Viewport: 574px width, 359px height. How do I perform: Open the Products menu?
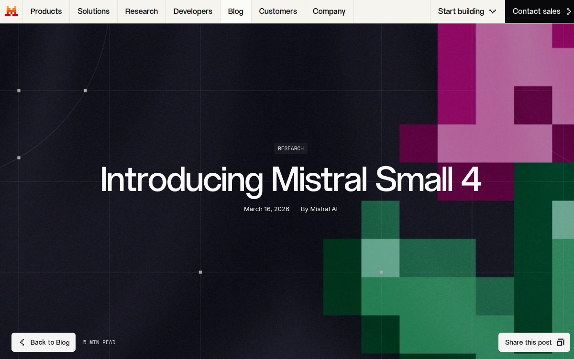[46, 11]
